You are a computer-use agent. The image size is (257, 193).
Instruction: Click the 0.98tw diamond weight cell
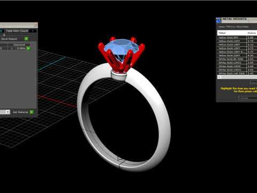click(x=21, y=48)
